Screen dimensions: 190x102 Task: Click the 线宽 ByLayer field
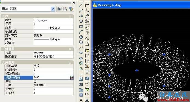(x=53, y=39)
